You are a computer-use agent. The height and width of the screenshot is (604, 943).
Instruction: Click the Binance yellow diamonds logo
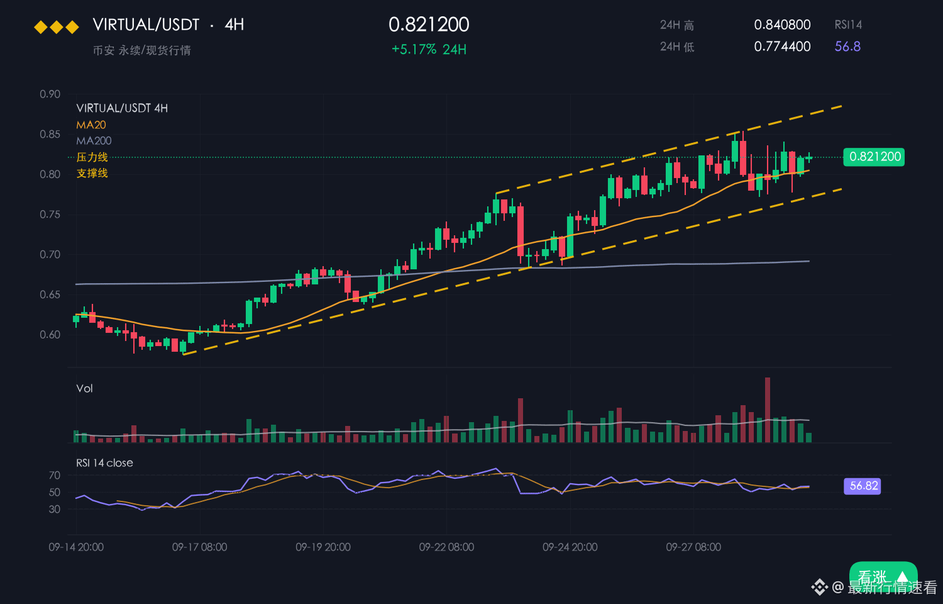[57, 27]
